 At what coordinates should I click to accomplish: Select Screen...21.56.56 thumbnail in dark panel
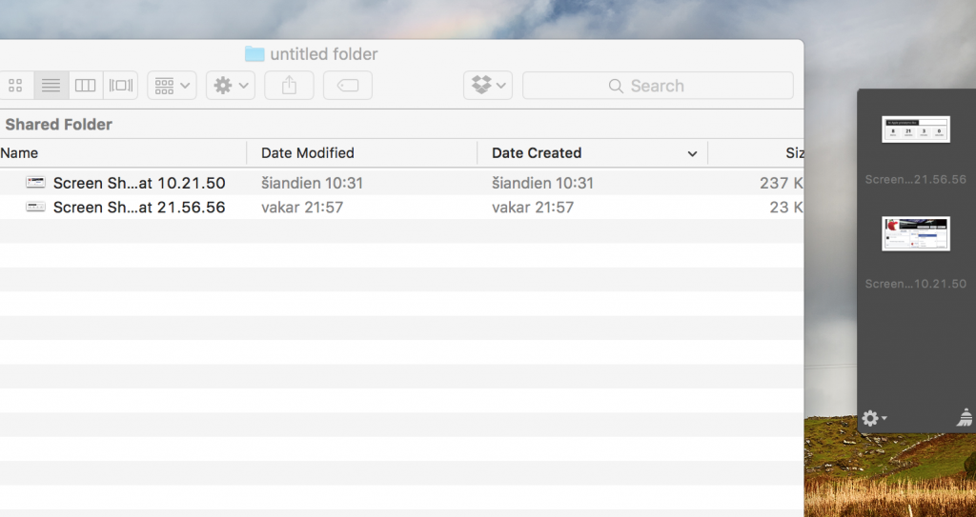(916, 129)
